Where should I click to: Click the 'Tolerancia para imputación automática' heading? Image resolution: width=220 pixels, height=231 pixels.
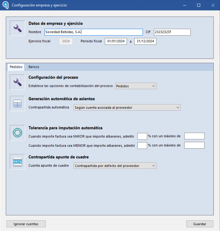pos(65,128)
